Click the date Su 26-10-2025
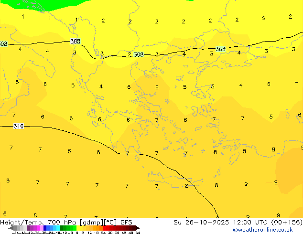The image size is (303, 234). [201, 223]
